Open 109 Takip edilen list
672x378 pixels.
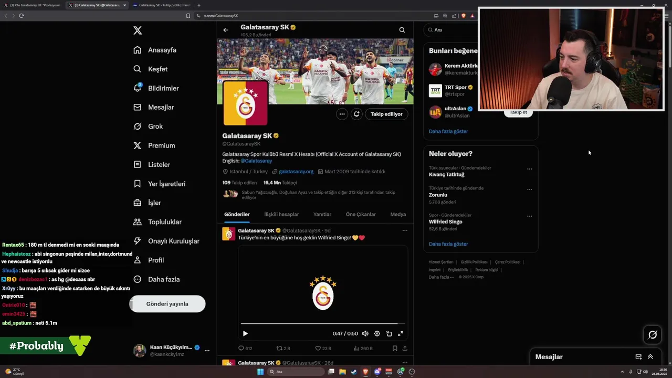[239, 183]
